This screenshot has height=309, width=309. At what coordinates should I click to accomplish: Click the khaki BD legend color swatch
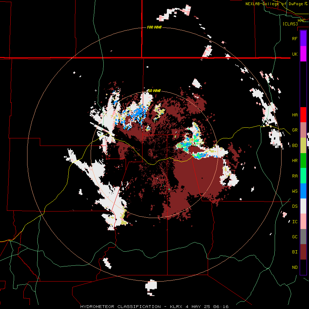click(x=303, y=146)
